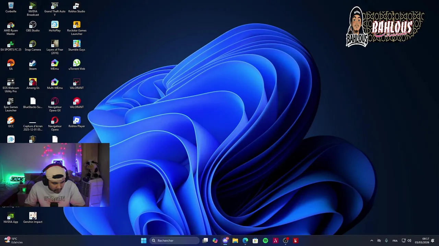Open the network icon in system tray
This screenshot has width=439, height=246.
404,241
